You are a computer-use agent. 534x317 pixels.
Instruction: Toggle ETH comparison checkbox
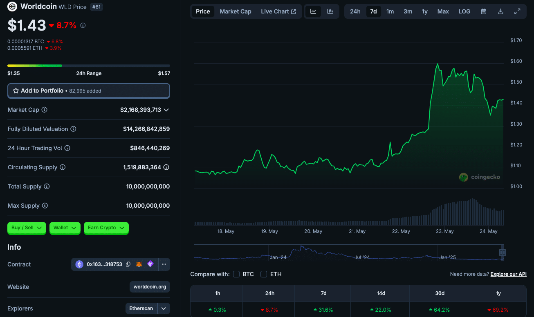coord(264,274)
